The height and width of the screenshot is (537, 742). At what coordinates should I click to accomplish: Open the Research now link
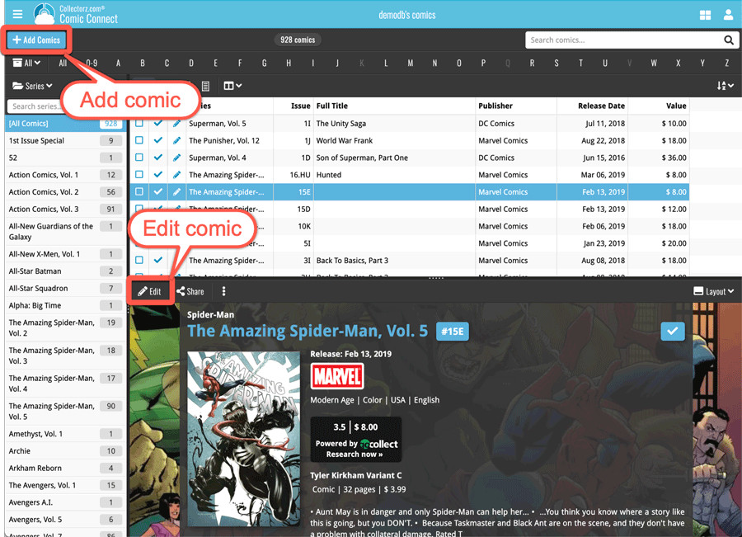click(355, 455)
